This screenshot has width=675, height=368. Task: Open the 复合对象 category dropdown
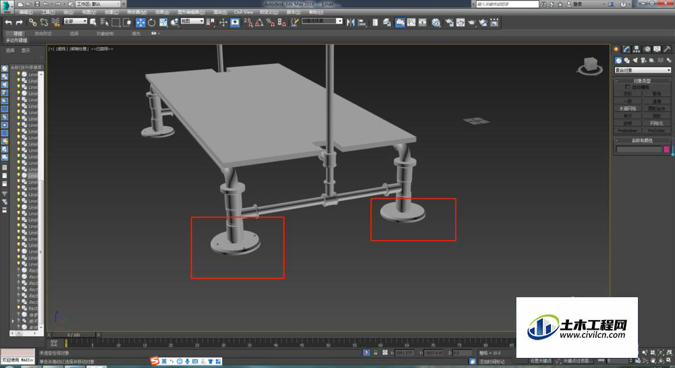pyautogui.click(x=643, y=70)
